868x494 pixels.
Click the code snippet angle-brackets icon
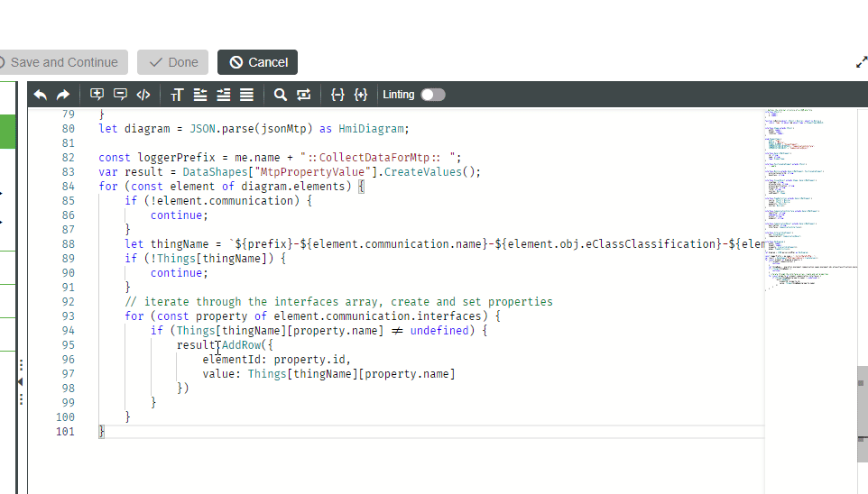pyautogui.click(x=143, y=95)
